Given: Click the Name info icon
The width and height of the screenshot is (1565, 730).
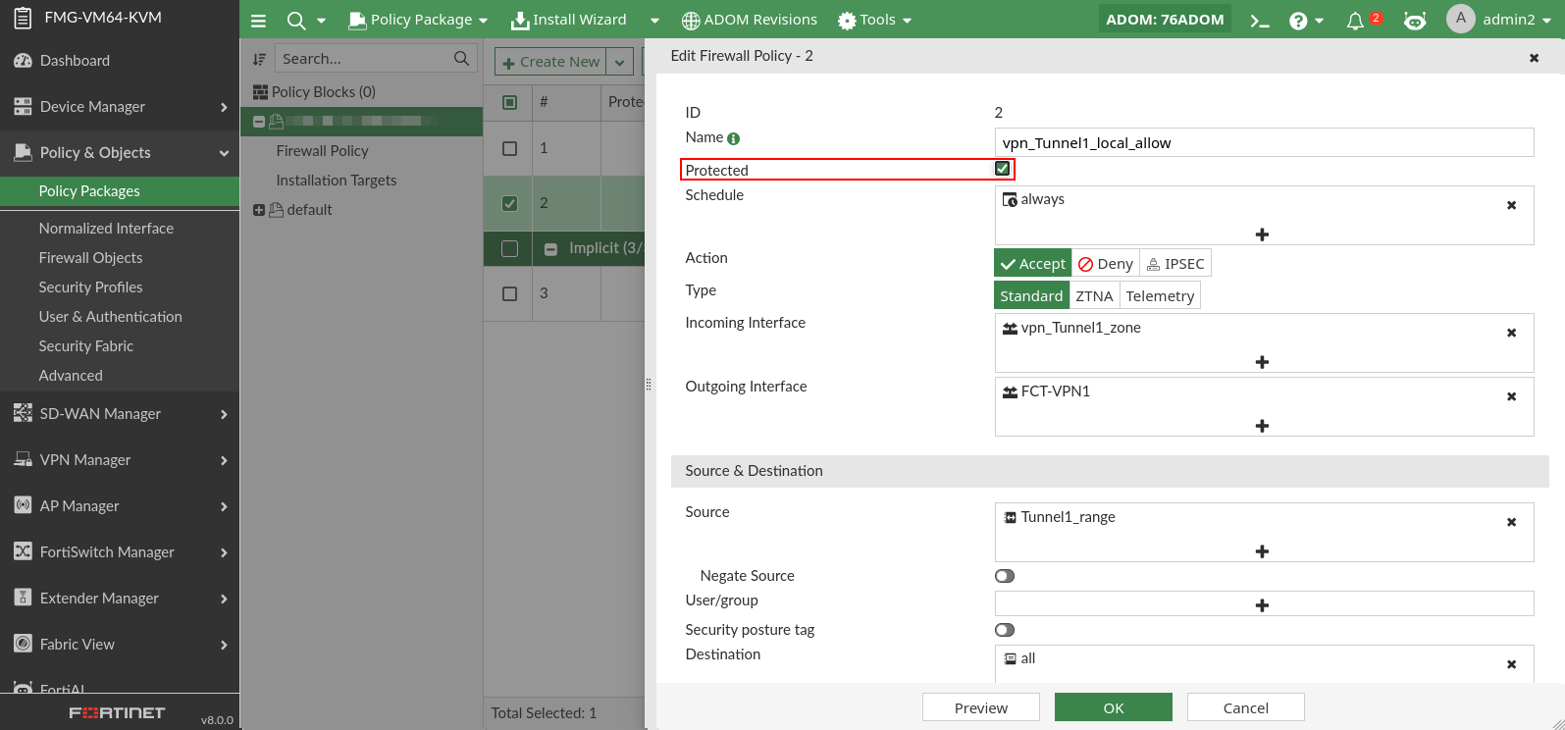Looking at the screenshot, I should coord(734,138).
